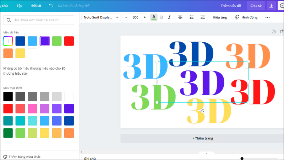Image resolution: width=284 pixels, height=160 pixels.
Task: Click the Ghi chú notes label
Action: coord(90,158)
